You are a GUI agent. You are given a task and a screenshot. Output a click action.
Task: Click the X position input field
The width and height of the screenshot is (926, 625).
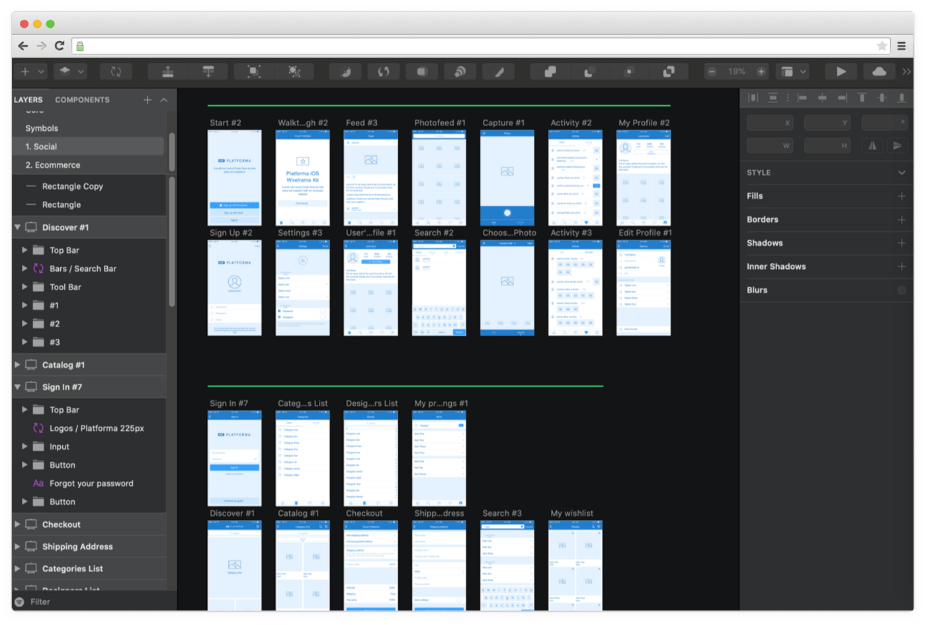click(x=770, y=122)
